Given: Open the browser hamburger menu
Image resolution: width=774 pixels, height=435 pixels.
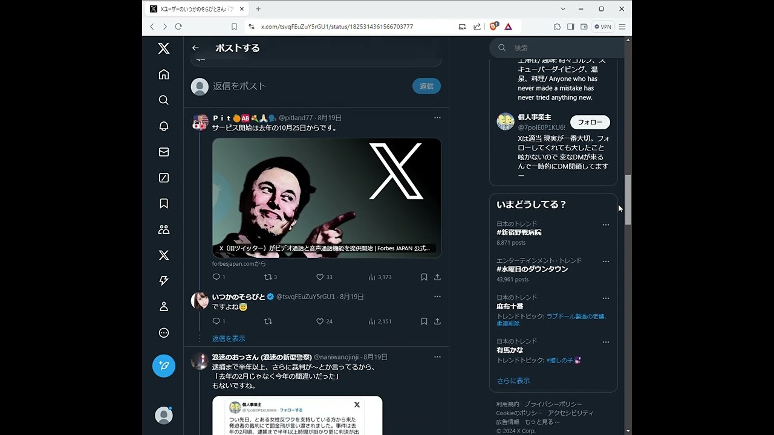Looking at the screenshot, I should (622, 27).
